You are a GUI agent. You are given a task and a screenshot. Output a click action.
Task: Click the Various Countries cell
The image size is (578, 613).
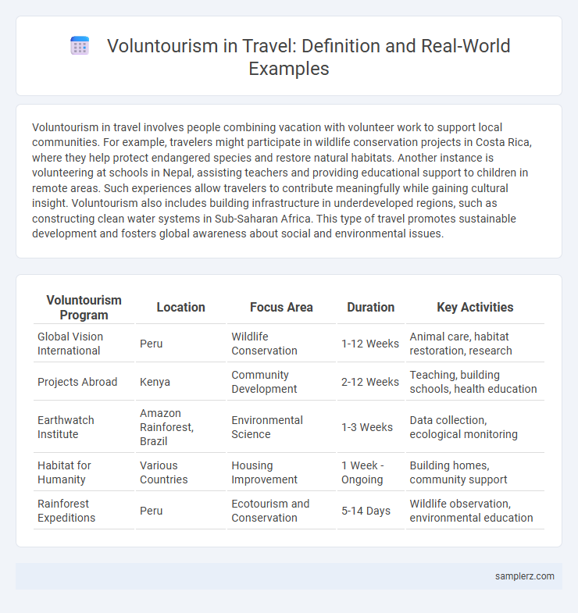(x=180, y=472)
